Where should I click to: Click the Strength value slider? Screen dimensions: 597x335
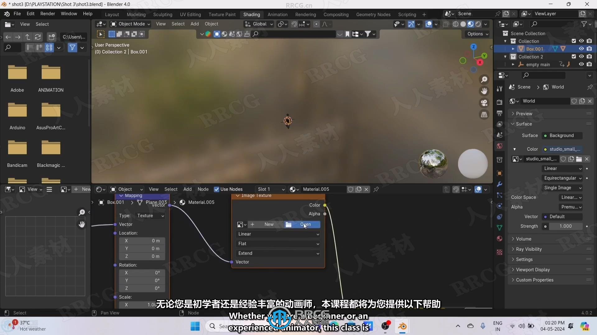point(566,226)
